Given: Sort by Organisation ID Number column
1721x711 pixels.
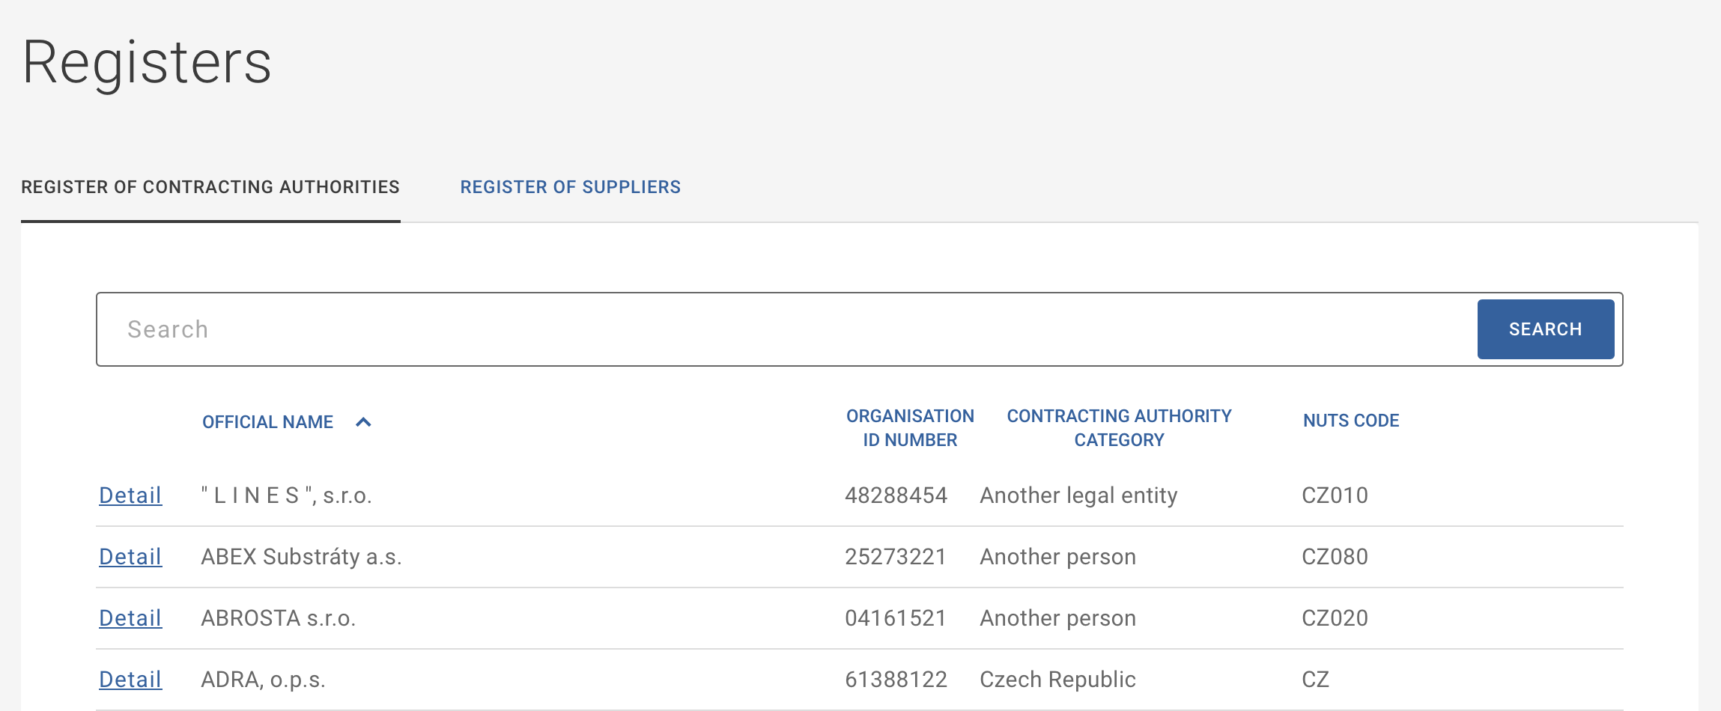Looking at the screenshot, I should tap(910, 428).
